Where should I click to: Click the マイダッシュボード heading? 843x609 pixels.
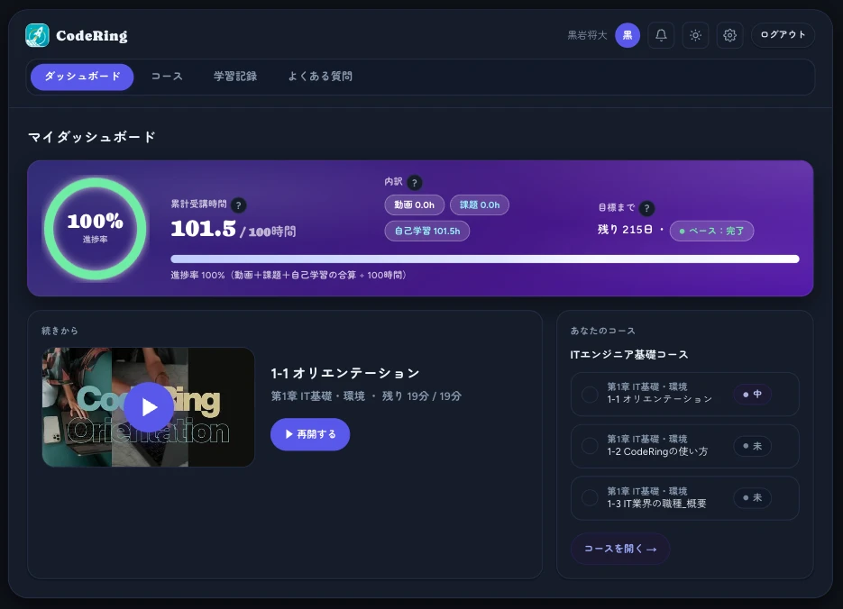point(92,137)
